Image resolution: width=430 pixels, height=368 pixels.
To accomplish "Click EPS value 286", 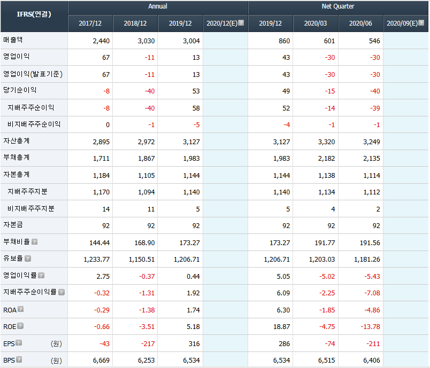I will coord(285,344).
